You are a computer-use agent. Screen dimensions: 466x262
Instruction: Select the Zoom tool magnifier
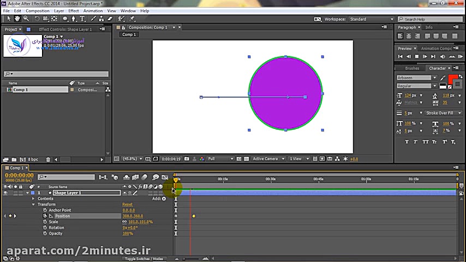(x=26, y=19)
